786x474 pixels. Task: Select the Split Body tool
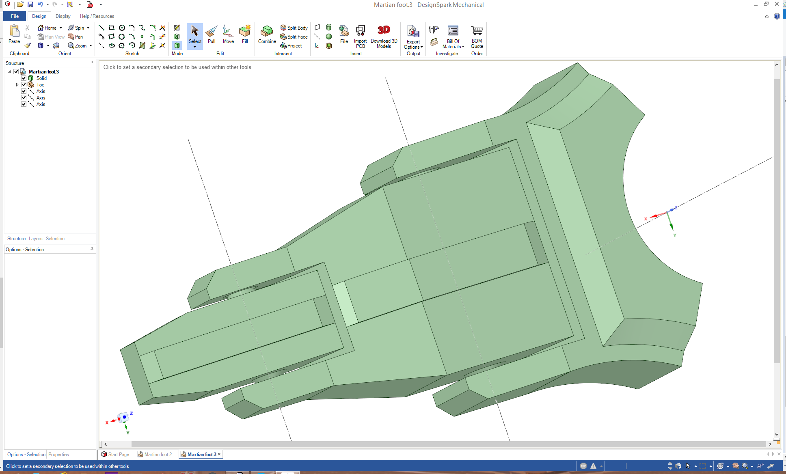(294, 28)
